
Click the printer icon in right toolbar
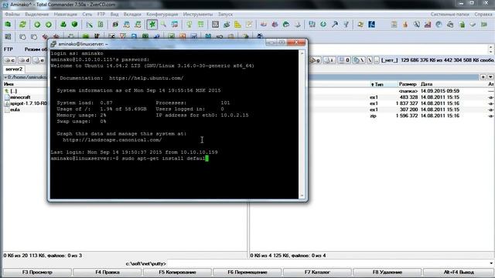pyautogui.click(x=450, y=25)
